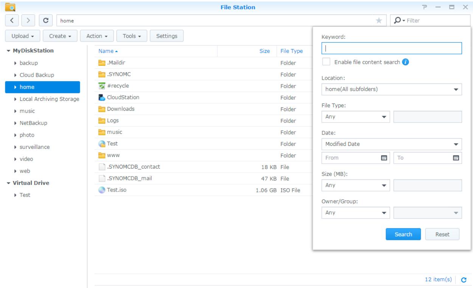The height and width of the screenshot is (288, 473).
Task: Select the .SYNOMC folder icon
Action: [101, 74]
